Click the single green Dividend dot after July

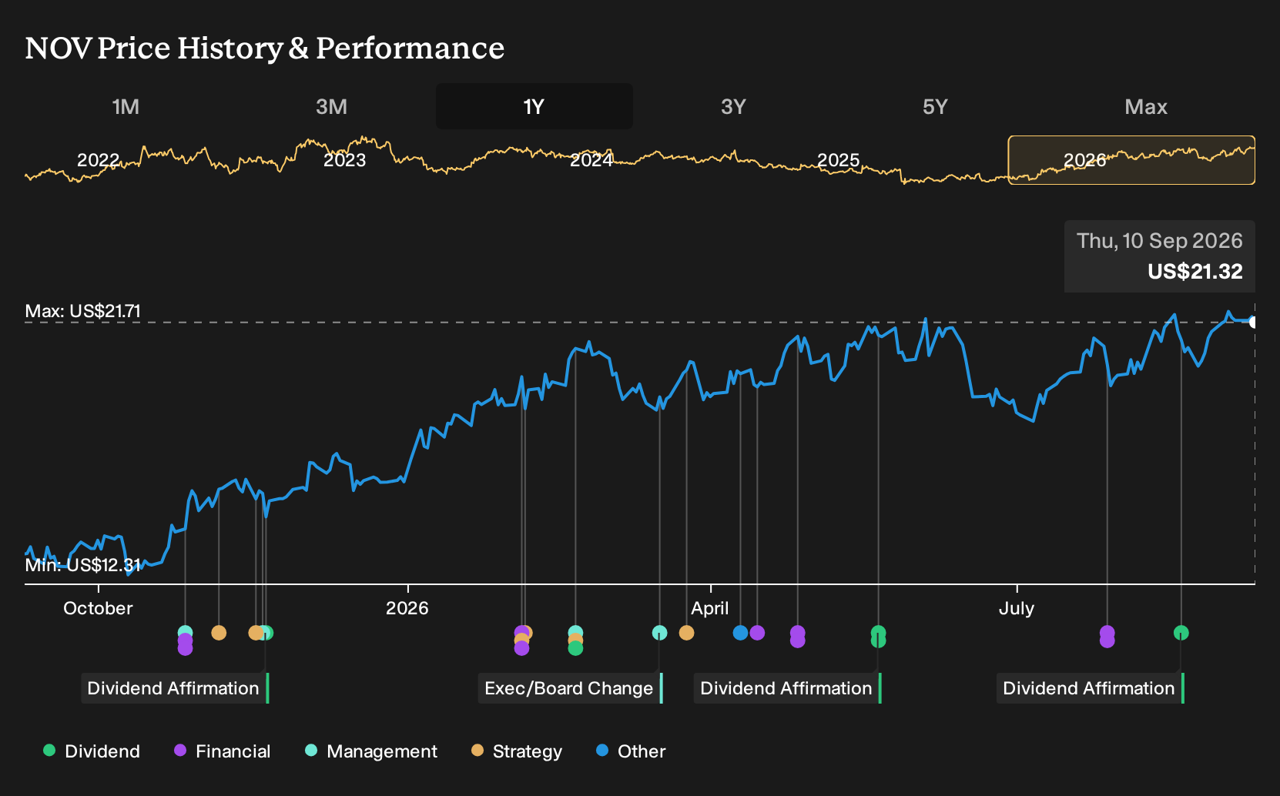pyautogui.click(x=1181, y=633)
